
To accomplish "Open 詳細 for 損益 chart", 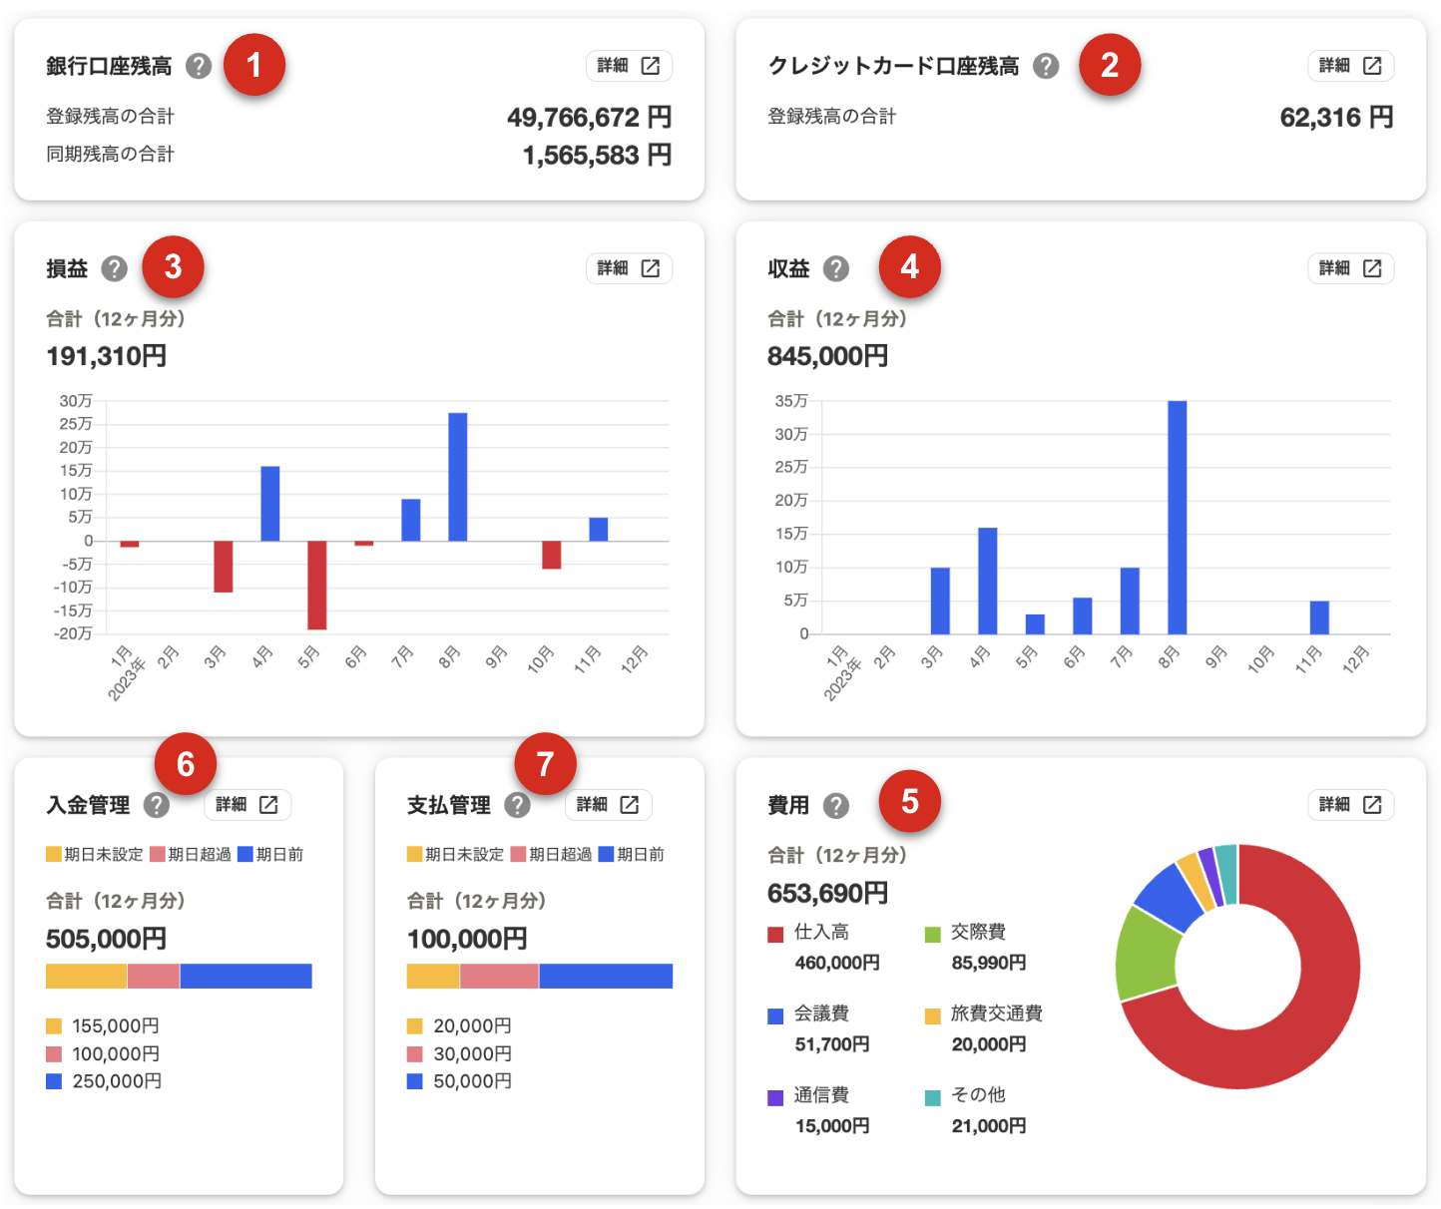I will click(629, 268).
